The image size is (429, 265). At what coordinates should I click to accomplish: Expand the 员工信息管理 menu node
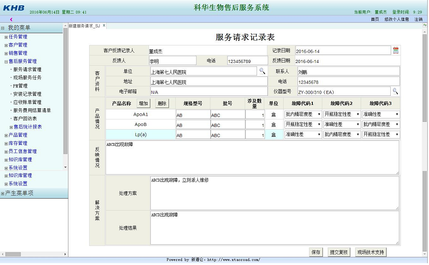coord(6,152)
